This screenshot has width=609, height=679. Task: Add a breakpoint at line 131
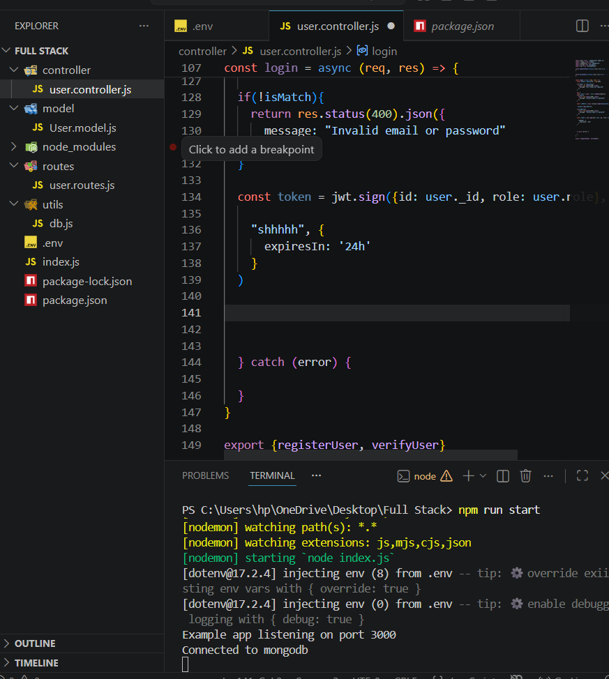173,147
